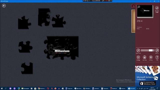This screenshot has width=160, height=90.
Task: Switch to Microsoft puzzle taskbar button
Action: click(x=132, y=88)
